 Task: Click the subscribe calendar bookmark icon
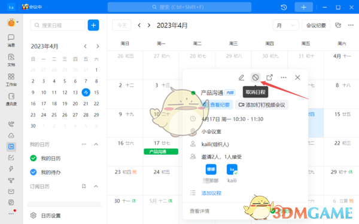(84, 186)
